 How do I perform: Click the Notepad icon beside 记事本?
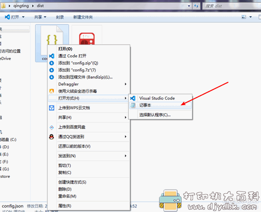click(133, 105)
